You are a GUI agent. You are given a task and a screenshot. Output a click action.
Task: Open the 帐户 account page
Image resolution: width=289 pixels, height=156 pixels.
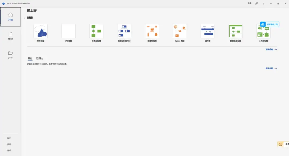tap(9, 138)
